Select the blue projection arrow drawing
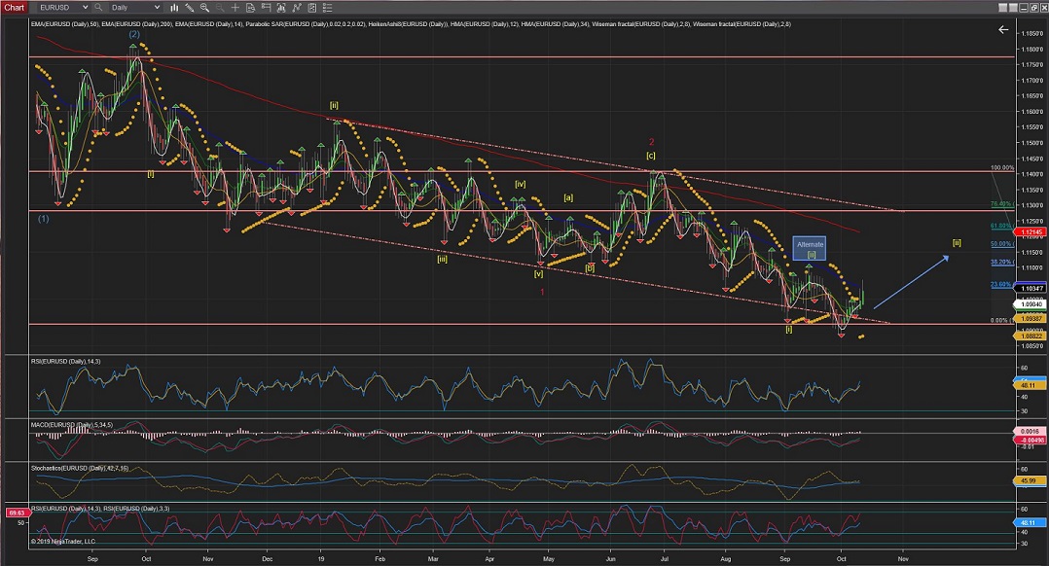Image resolution: width=1049 pixels, height=566 pixels. [x=911, y=282]
